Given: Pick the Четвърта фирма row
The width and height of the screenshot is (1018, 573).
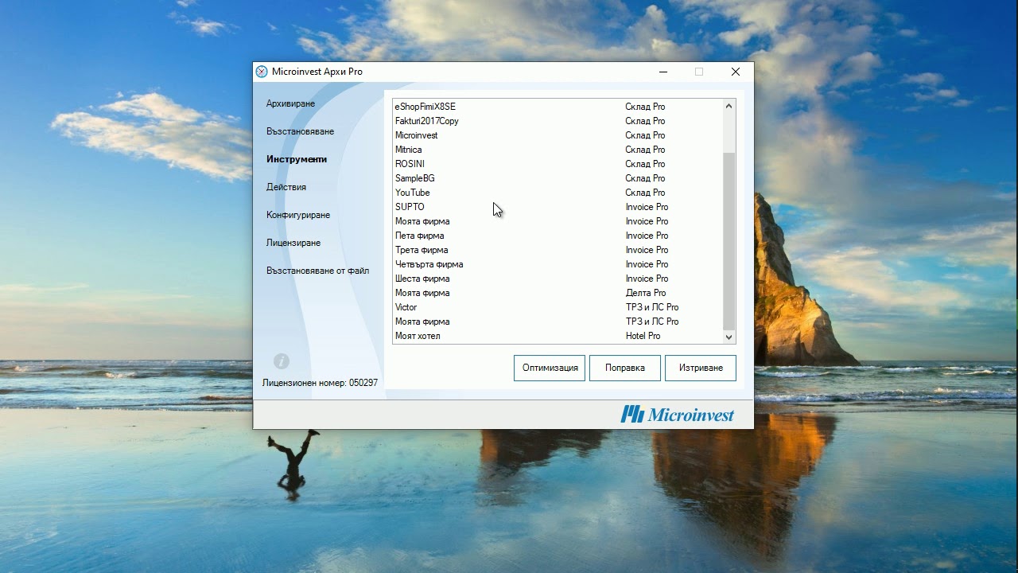Looking at the screenshot, I should pyautogui.click(x=558, y=264).
